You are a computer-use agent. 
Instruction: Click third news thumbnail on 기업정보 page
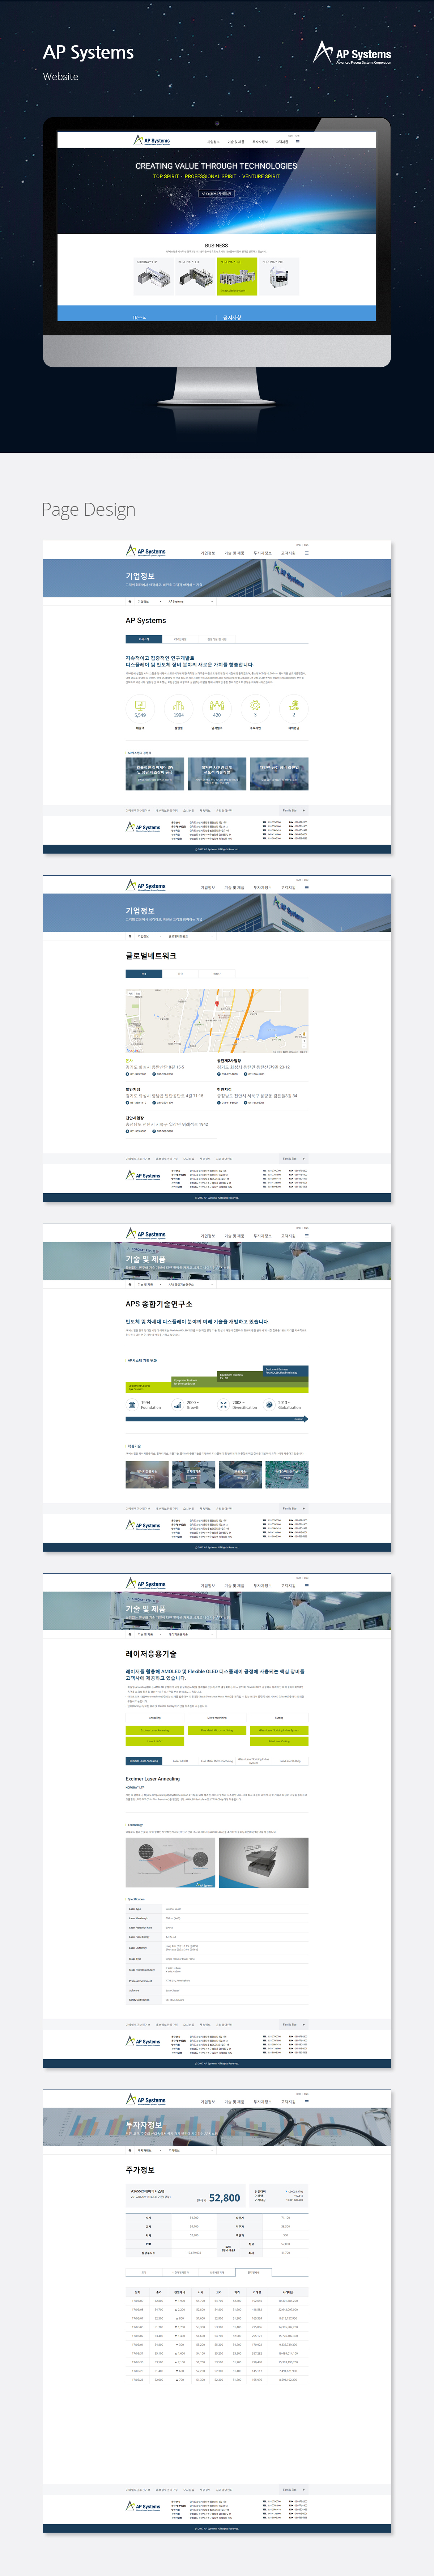[279, 774]
